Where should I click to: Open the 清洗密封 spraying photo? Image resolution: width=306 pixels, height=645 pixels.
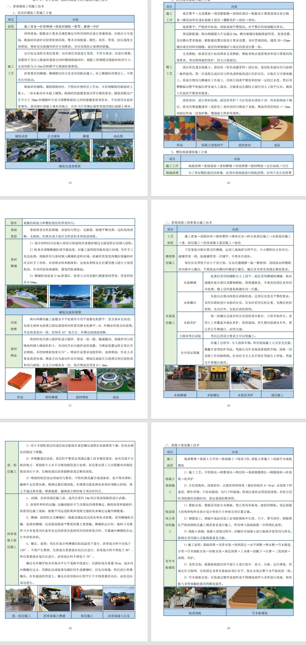[x=245, y=128]
